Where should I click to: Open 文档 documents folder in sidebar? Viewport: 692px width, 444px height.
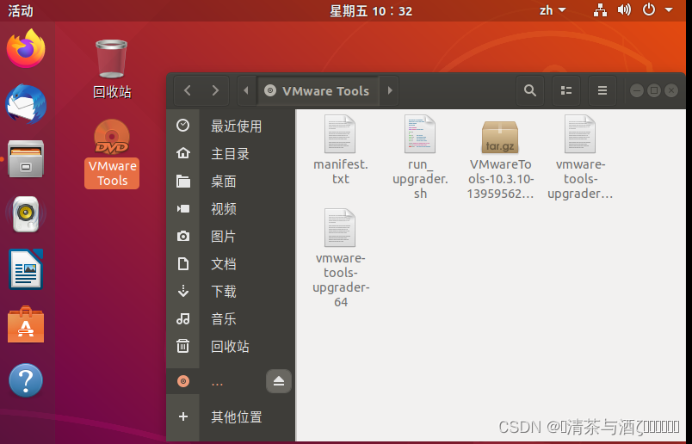pos(231,263)
